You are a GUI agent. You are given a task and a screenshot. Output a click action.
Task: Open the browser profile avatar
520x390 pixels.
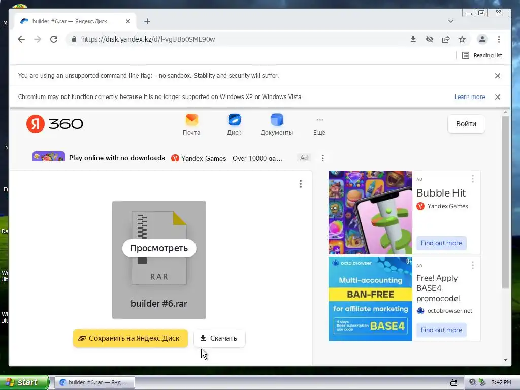click(482, 39)
